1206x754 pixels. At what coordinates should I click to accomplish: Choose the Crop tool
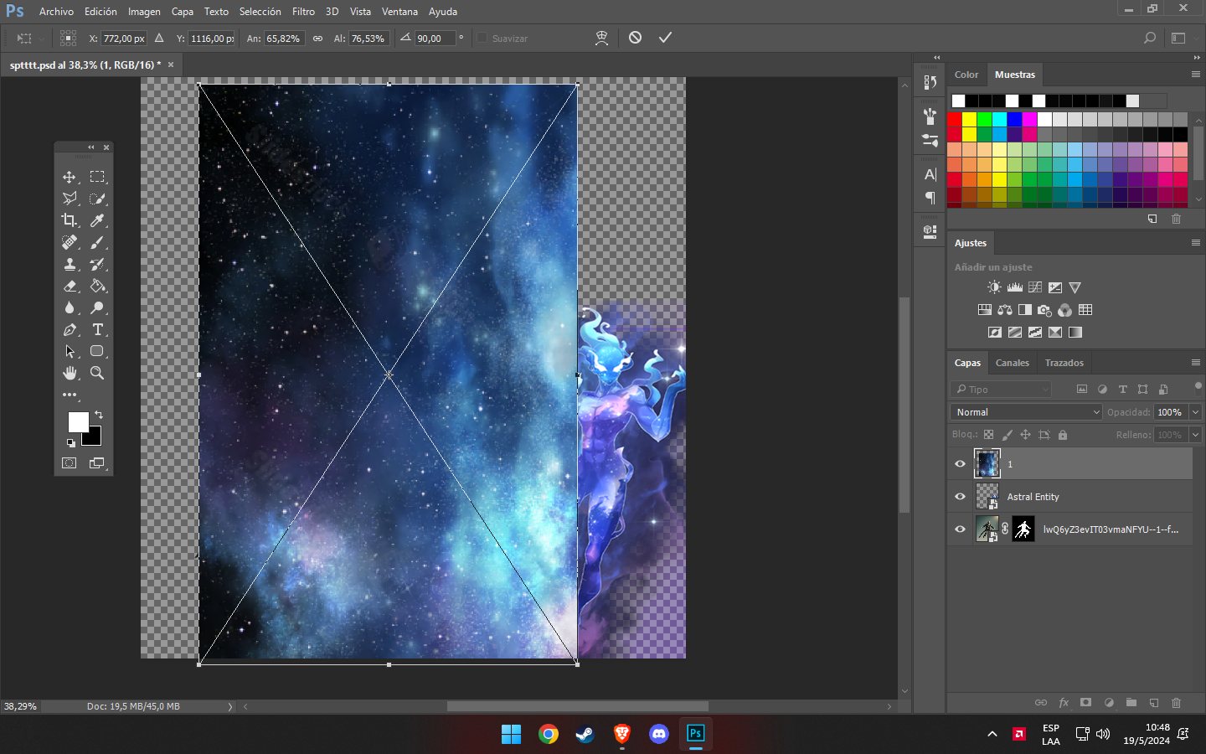70,220
